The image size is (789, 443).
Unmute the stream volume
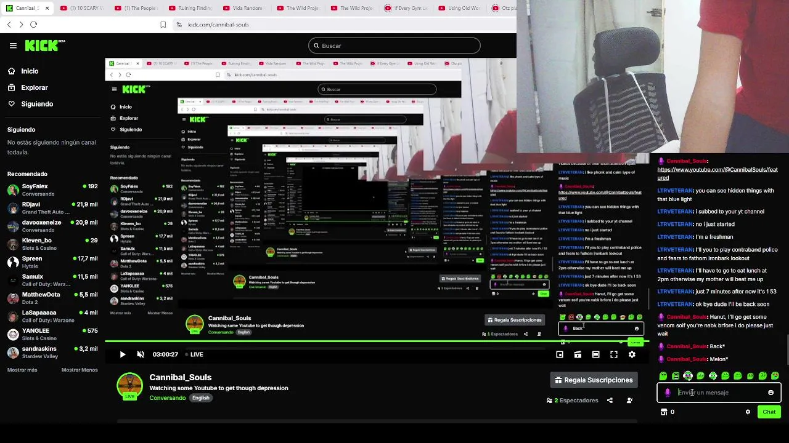point(141,354)
